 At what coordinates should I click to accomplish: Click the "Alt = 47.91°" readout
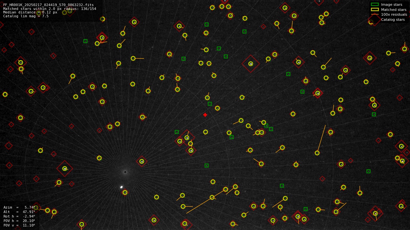(19, 212)
